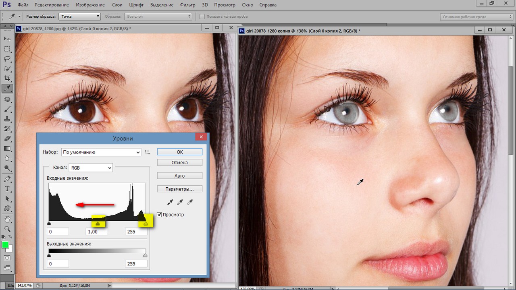Toggle the Просмотр preview checkbox
The width and height of the screenshot is (516, 290).
159,215
